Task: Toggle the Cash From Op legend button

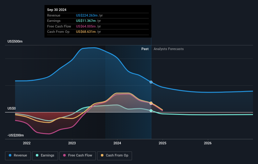Action: coord(114,156)
